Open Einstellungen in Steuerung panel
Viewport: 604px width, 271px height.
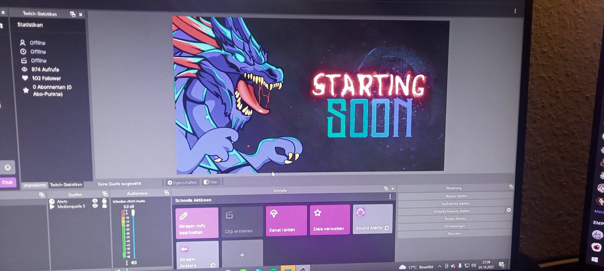tap(456, 226)
